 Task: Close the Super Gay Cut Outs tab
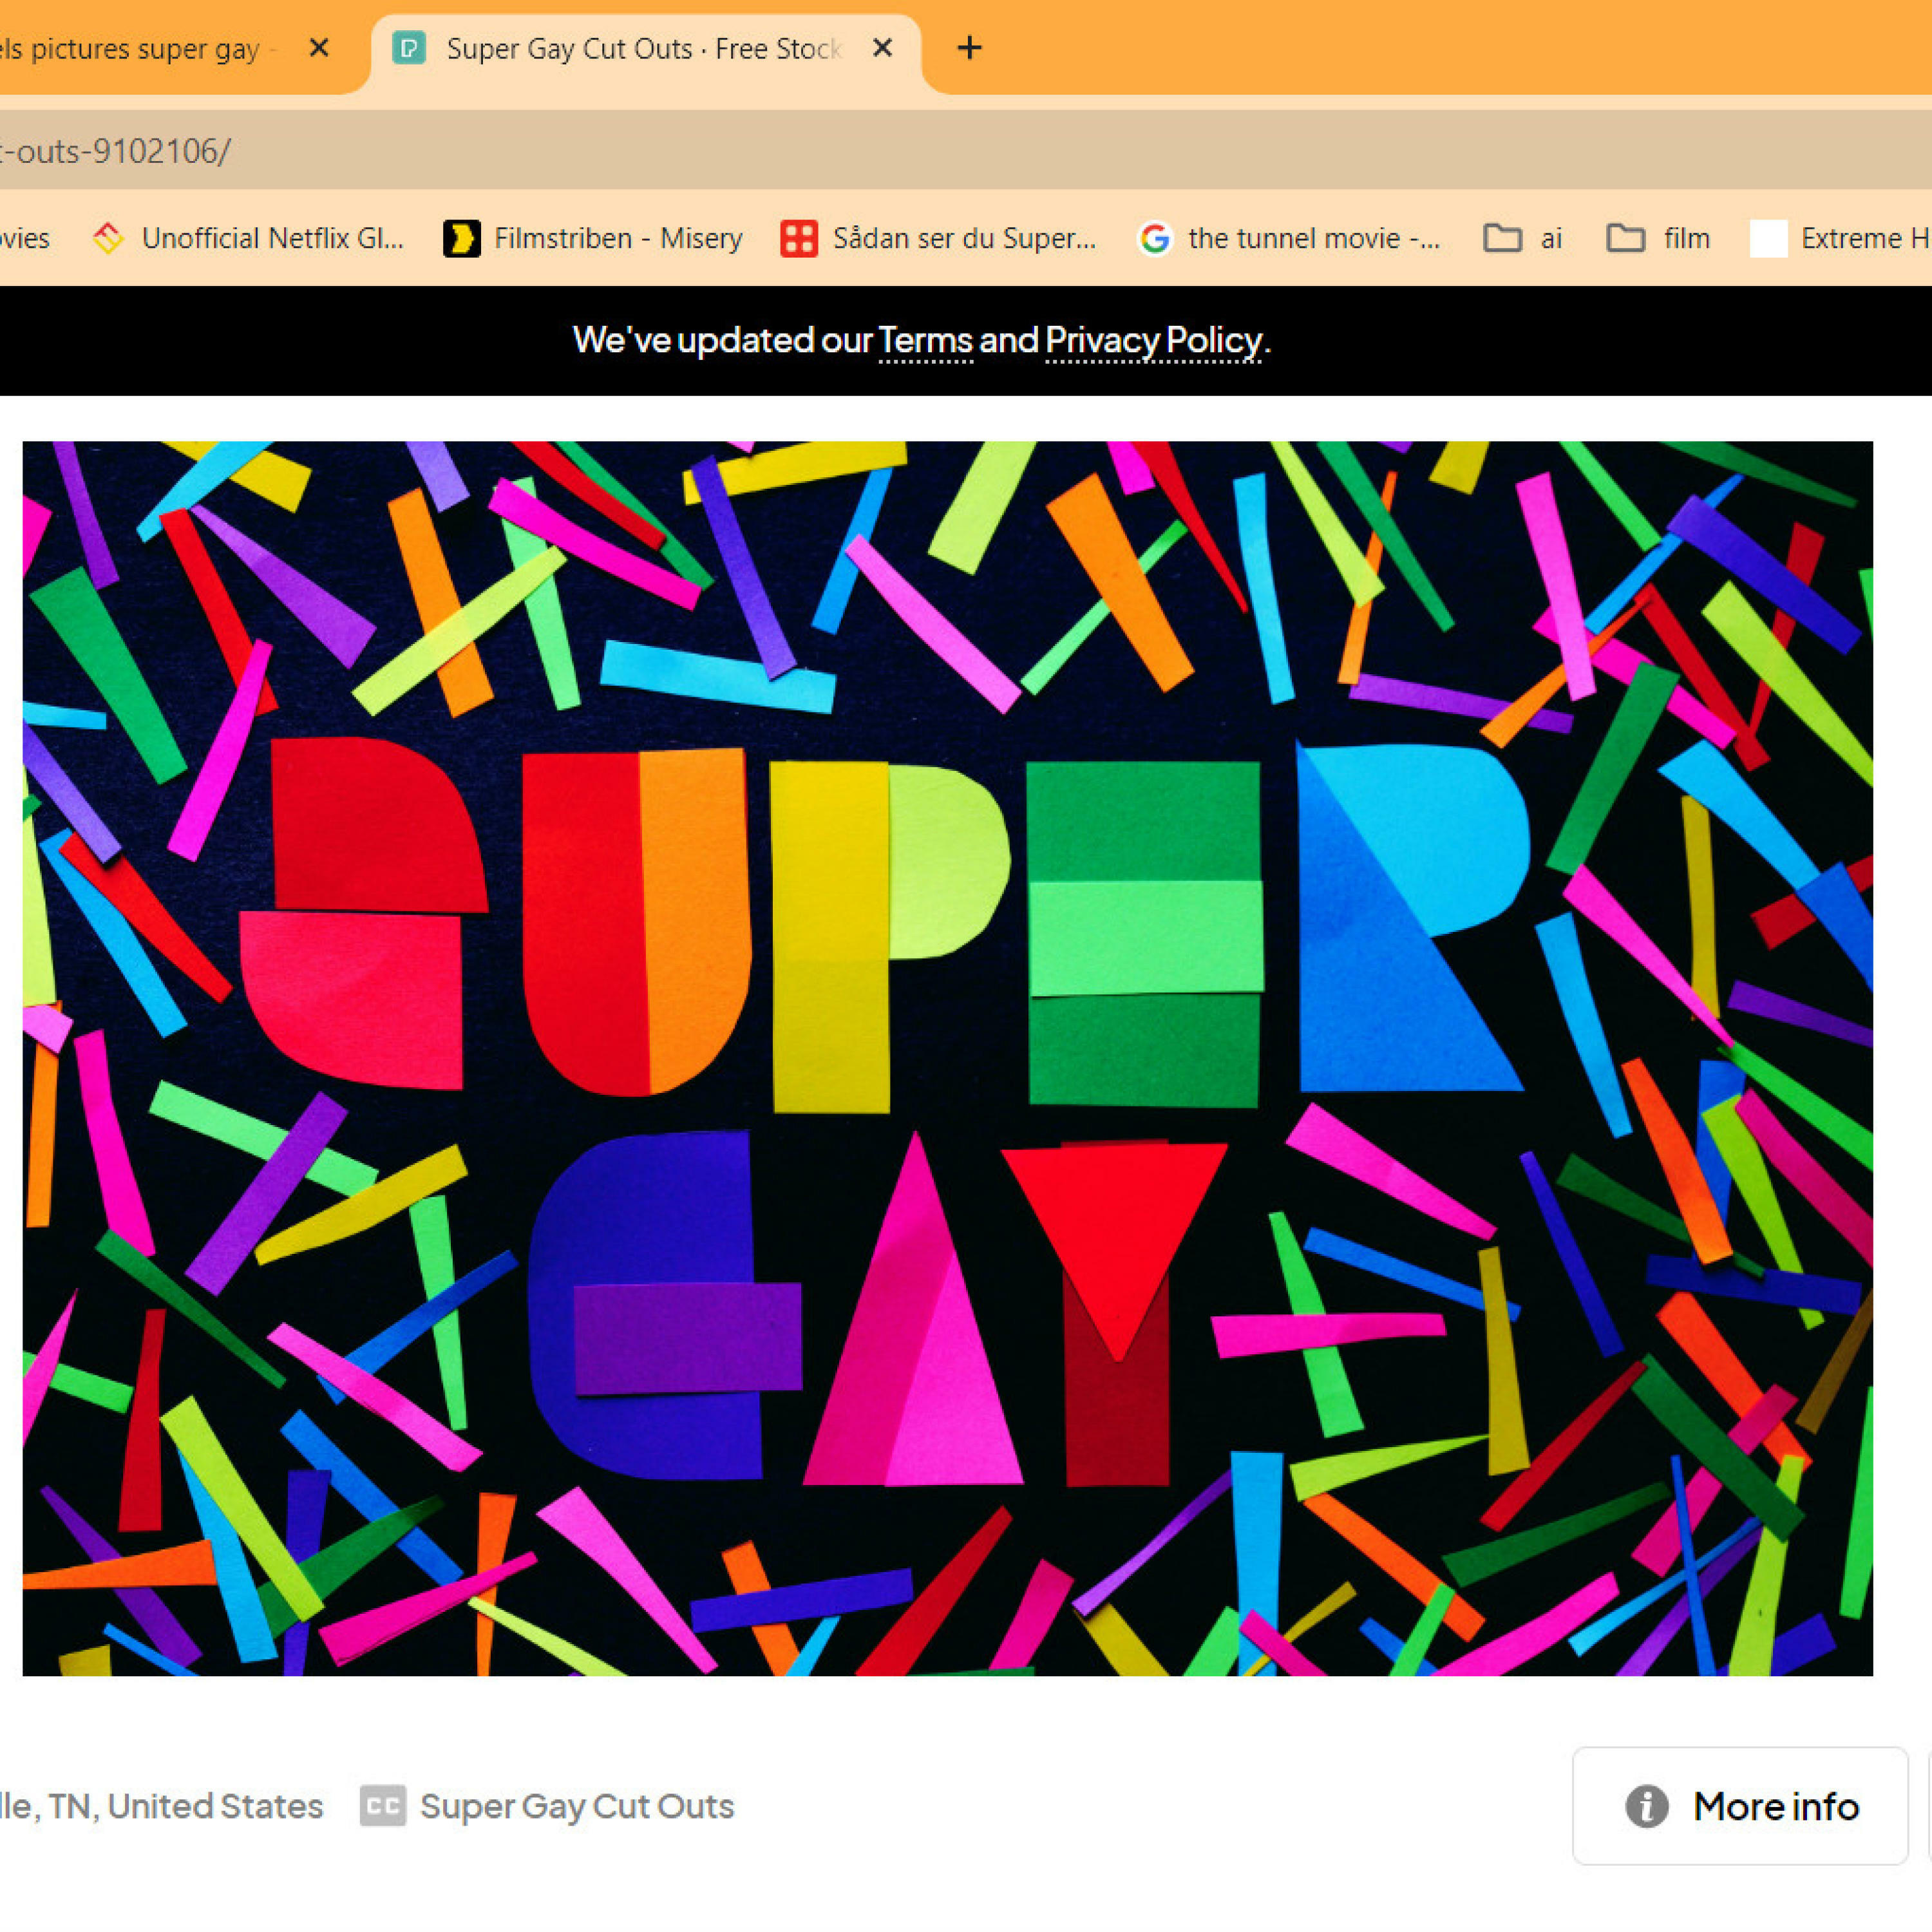[x=882, y=48]
